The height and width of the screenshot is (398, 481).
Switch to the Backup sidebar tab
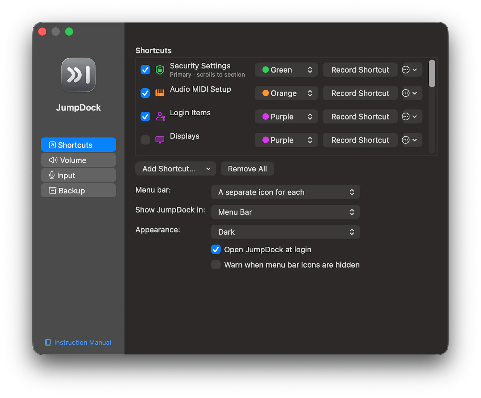(x=78, y=190)
